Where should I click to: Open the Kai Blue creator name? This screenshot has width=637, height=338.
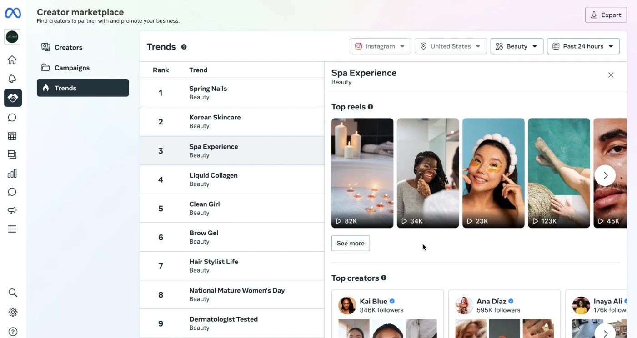tap(373, 301)
